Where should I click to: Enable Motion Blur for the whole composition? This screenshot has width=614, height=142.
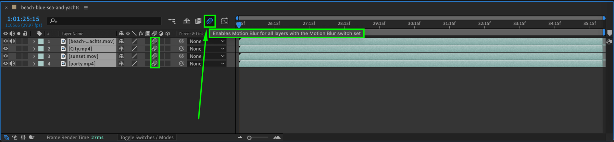[210, 21]
